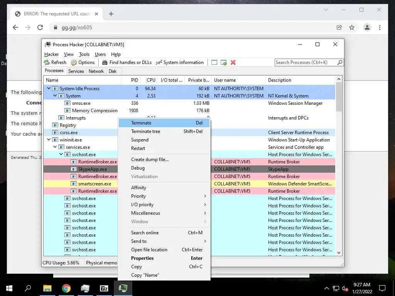Open the Hacker menu
Screen dimensions: 395x296
tap(51, 54)
